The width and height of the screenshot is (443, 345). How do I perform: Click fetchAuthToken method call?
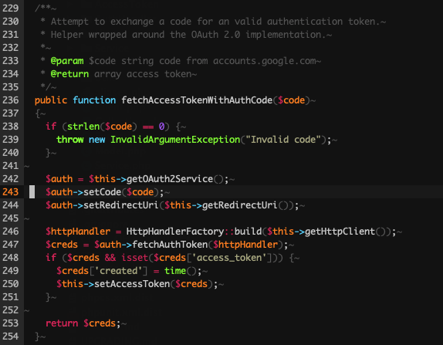170,245
